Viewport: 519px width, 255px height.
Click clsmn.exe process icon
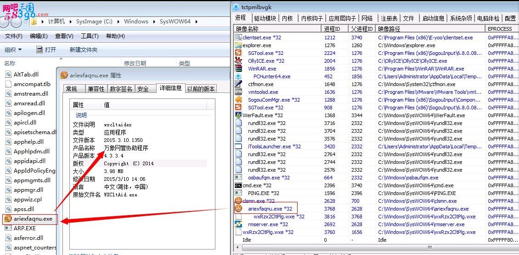pyautogui.click(x=238, y=201)
